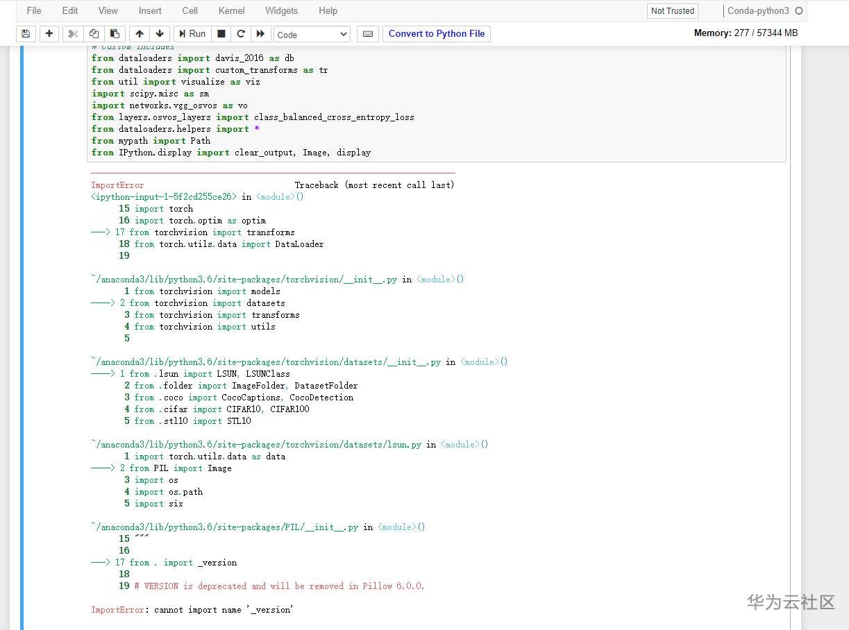This screenshot has width=849, height=630.
Task: Click the save and checkpoint icon
Action: pos(26,34)
